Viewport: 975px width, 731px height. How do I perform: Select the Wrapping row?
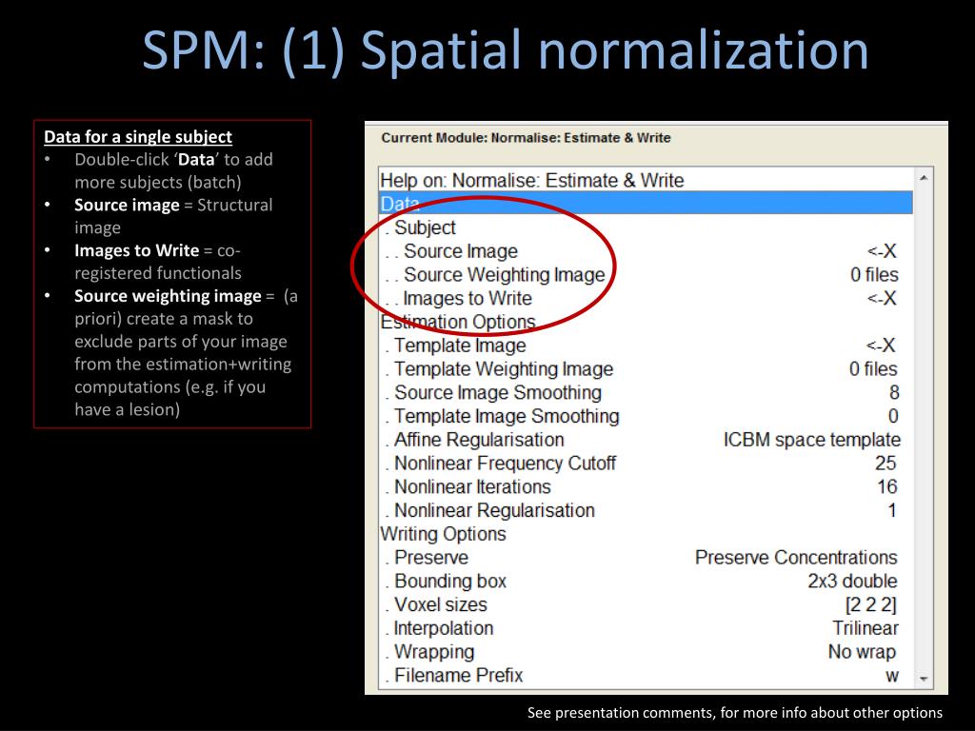pos(646,653)
